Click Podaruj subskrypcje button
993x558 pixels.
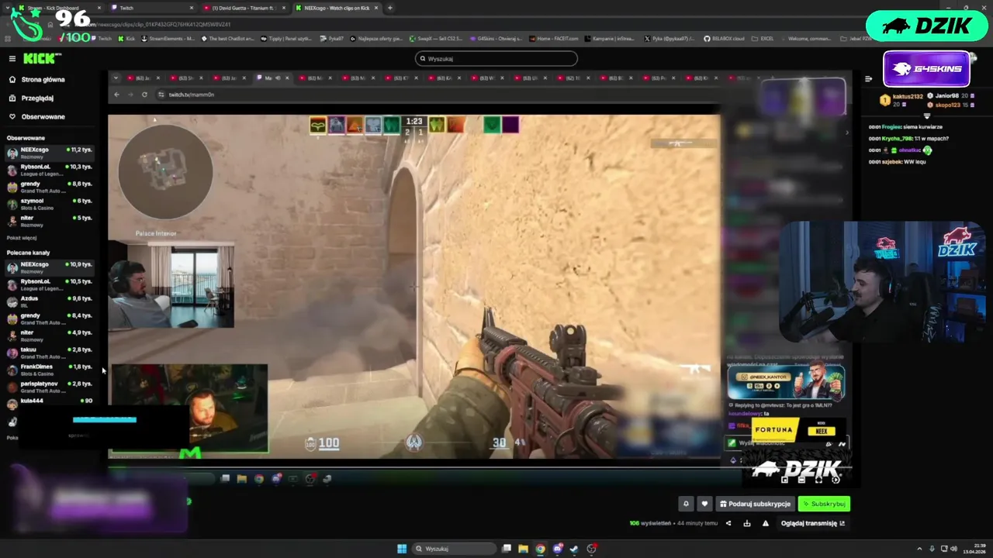755,504
